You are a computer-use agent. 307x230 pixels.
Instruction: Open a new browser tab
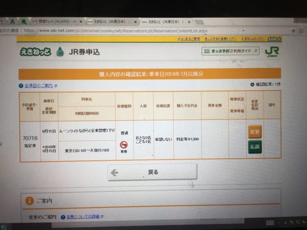(199, 22)
